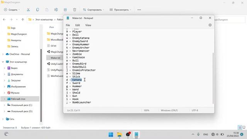Click the Notepad taskbar icon
Image resolution: width=247 pixels, height=139 pixels.
tap(136, 135)
